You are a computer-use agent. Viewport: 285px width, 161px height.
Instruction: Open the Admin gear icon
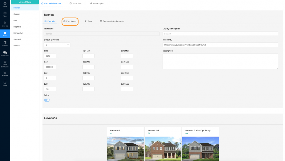5,14
